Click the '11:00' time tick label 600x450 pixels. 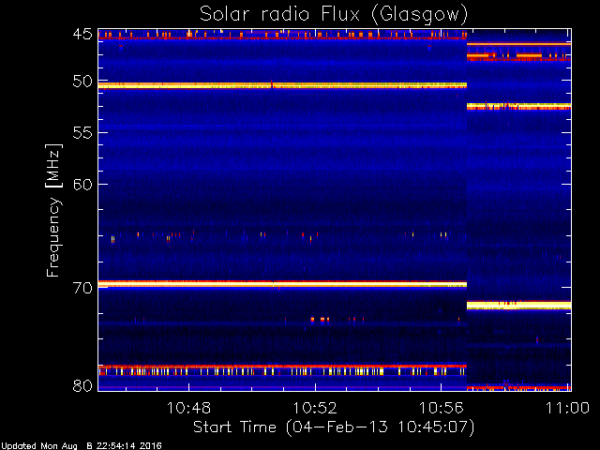click(x=567, y=408)
